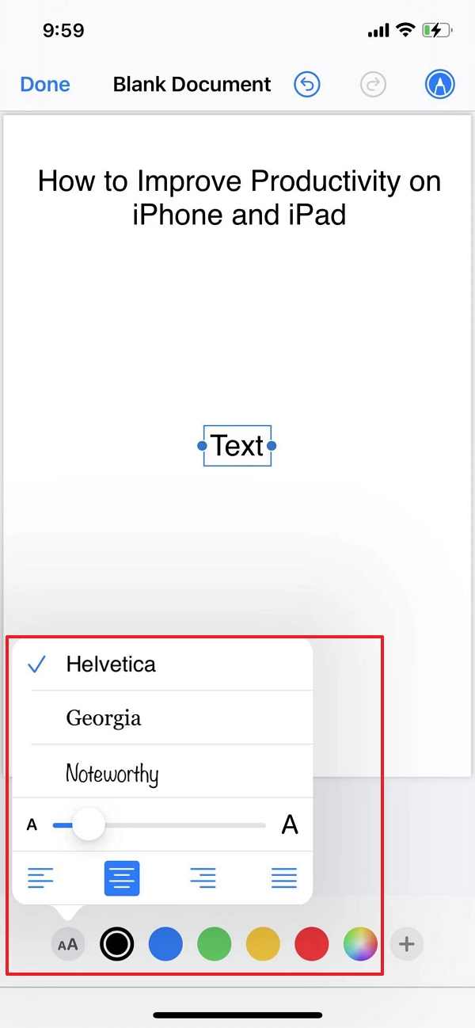Select the Noteworthy font
The width and height of the screenshot is (475, 1028).
click(x=112, y=774)
